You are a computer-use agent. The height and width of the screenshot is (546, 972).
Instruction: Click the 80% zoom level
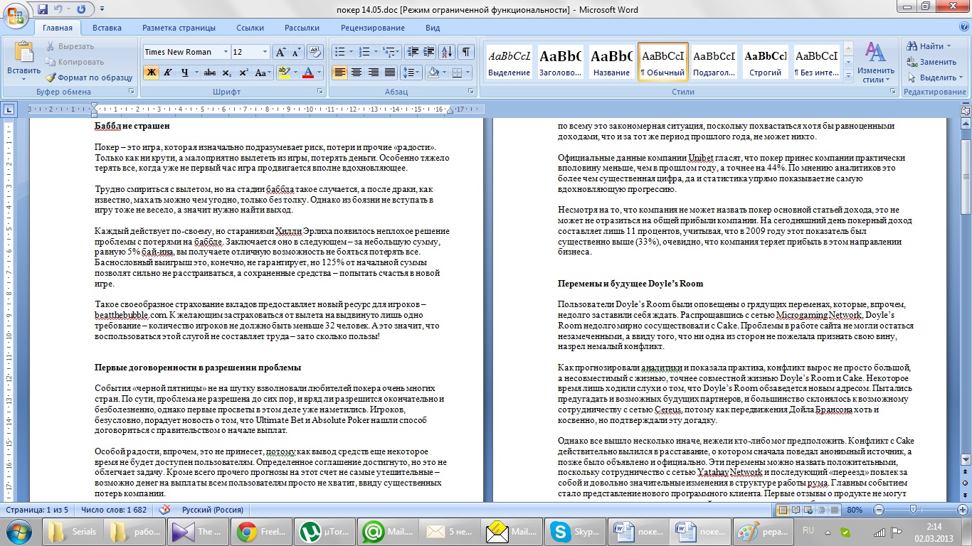point(855,510)
